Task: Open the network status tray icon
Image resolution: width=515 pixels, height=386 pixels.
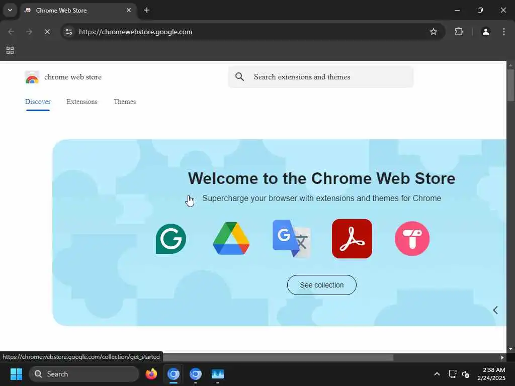Action: 453,374
